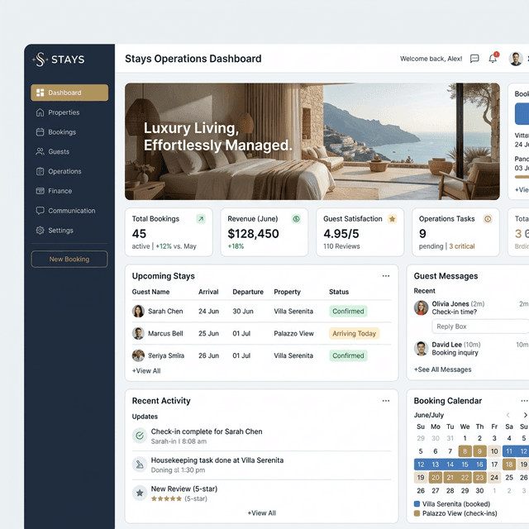The width and height of the screenshot is (529, 529).
Task: Click the Stays logo in sidebar
Action: click(59, 60)
